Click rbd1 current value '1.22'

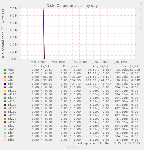(35, 73)
